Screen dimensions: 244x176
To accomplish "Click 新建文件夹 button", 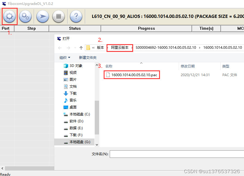I will click(x=88, y=58).
